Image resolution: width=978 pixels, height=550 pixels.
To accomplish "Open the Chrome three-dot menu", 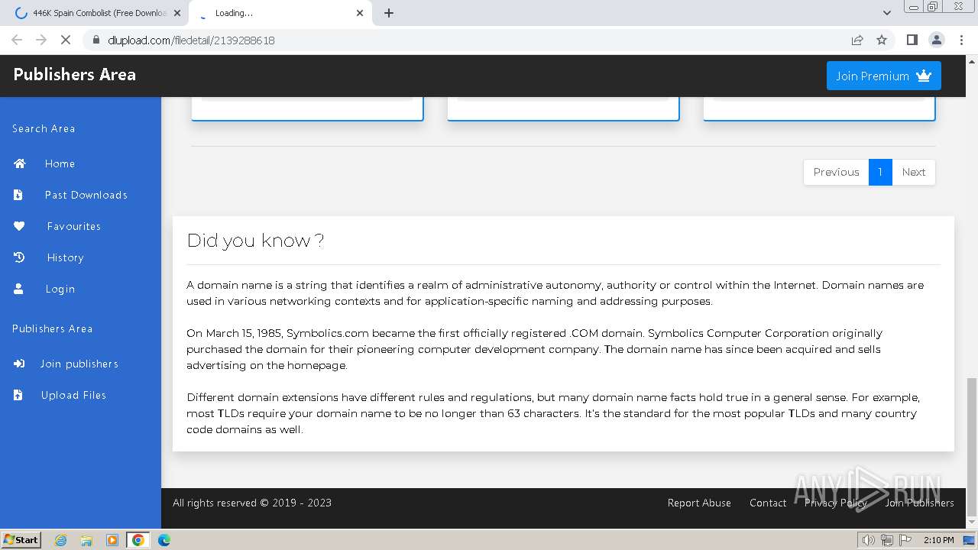I will [x=961, y=40].
